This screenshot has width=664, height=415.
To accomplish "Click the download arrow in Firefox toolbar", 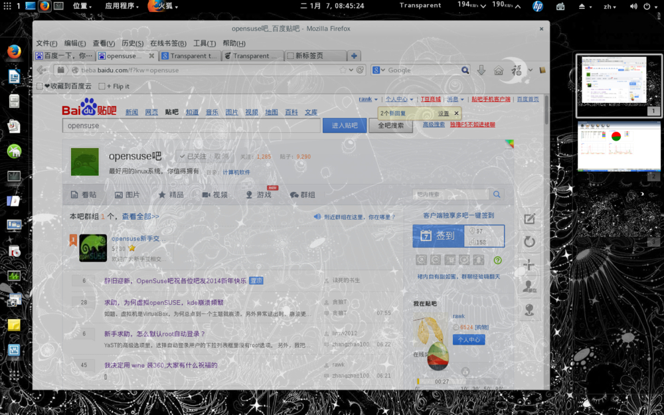I will pos(481,70).
